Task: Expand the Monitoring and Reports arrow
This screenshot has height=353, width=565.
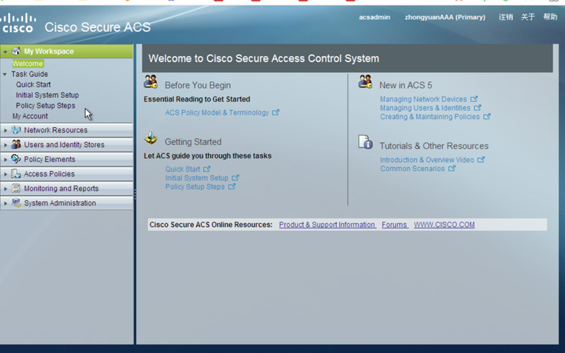Action: click(x=5, y=189)
